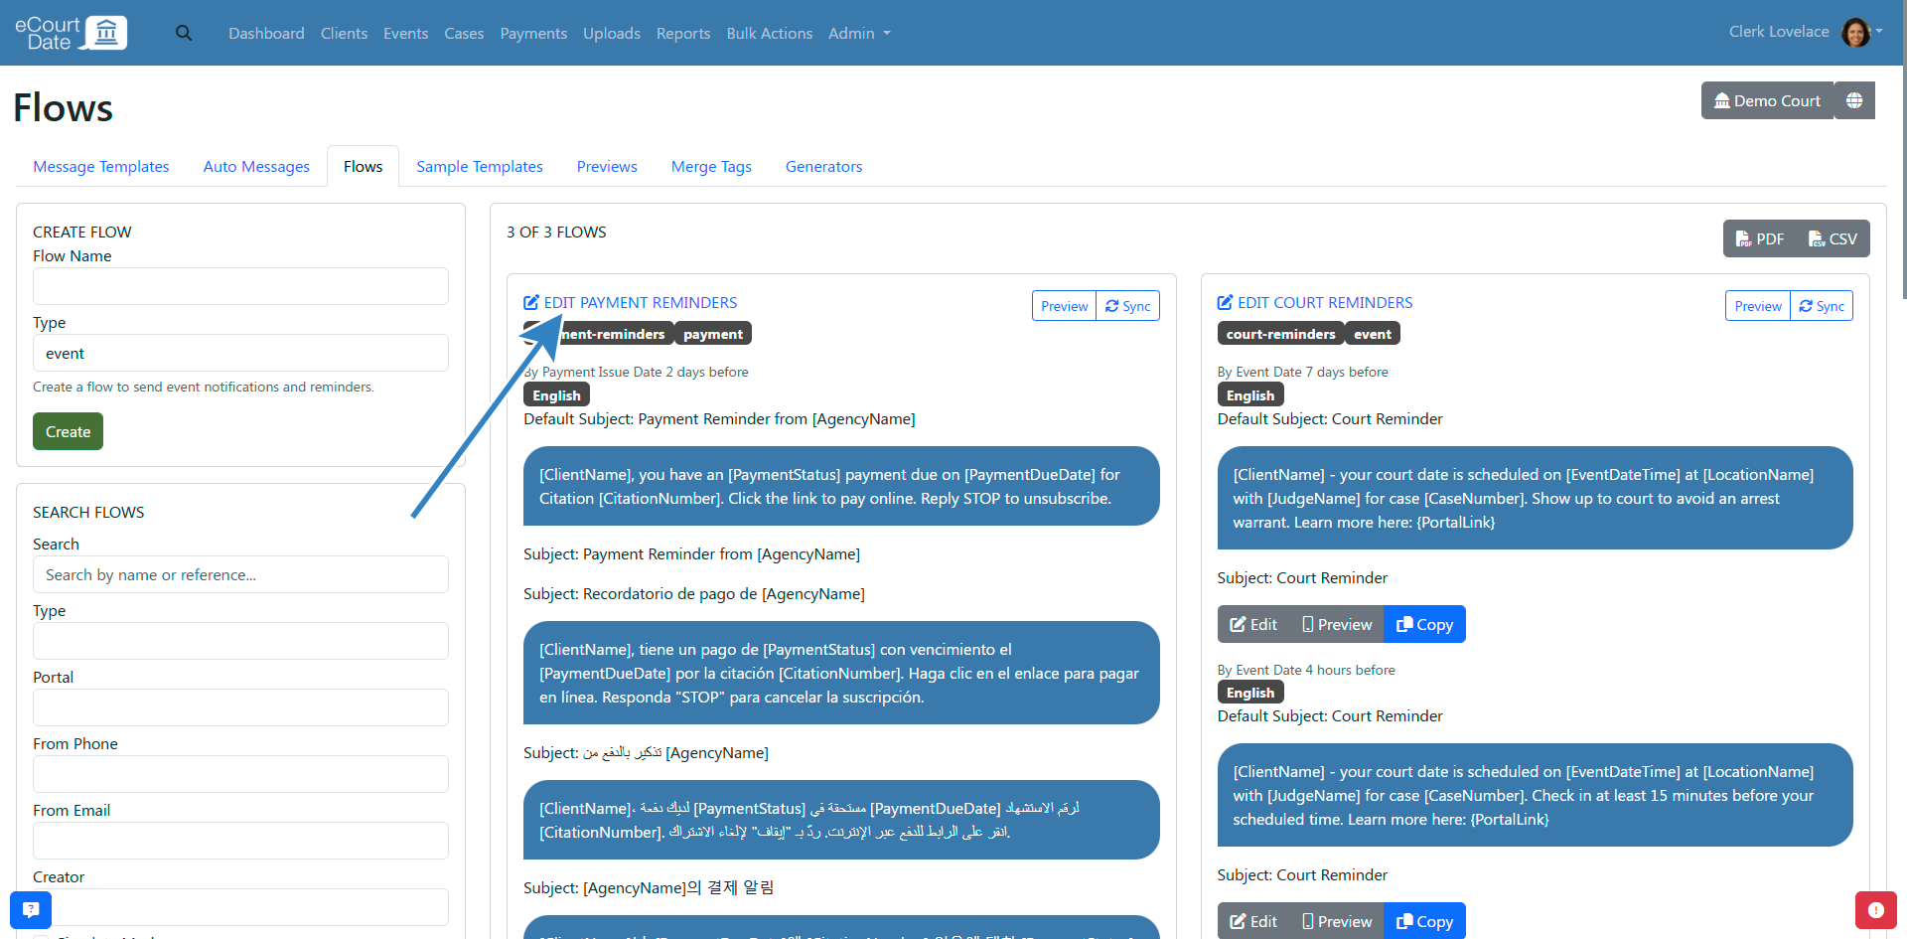Switch to Generators tab
The width and height of the screenshot is (1907, 939).
coord(823,166)
